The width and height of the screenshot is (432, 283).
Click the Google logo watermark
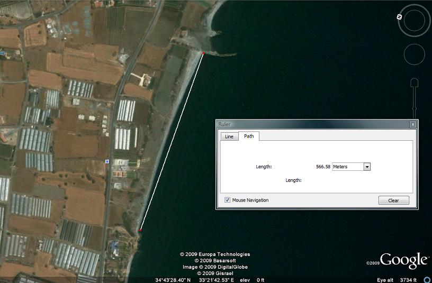pyautogui.click(x=403, y=260)
